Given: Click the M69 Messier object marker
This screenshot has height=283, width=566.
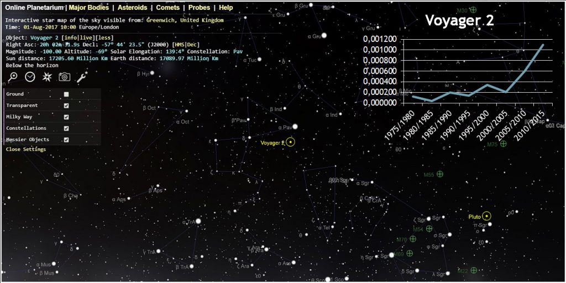Looking at the screenshot, I should (410, 253).
